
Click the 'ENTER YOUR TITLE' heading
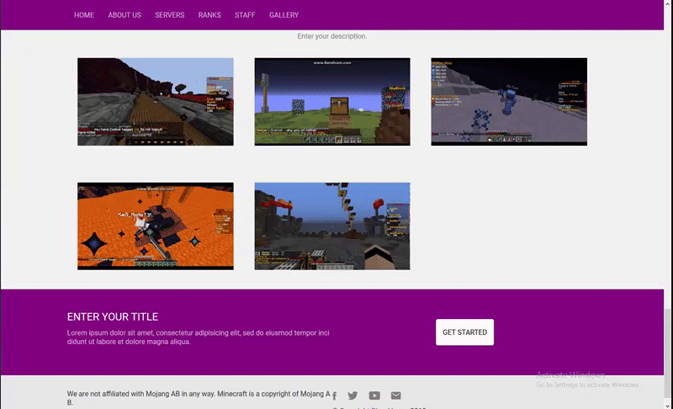pos(113,316)
